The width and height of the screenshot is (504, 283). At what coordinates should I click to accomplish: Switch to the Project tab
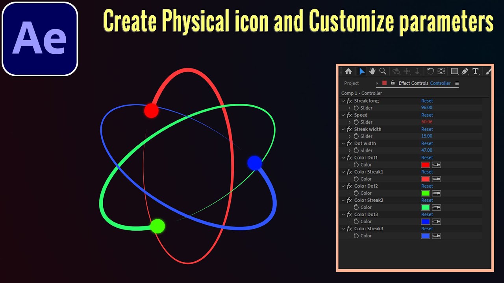click(352, 83)
